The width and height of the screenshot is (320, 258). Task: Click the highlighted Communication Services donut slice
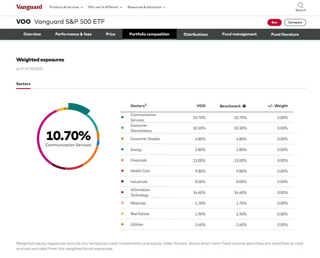(79, 108)
